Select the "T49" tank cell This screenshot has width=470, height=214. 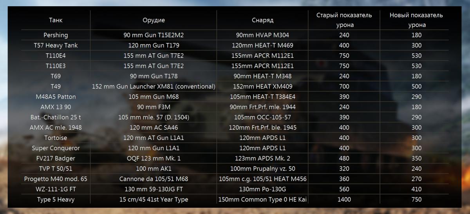click(x=56, y=86)
